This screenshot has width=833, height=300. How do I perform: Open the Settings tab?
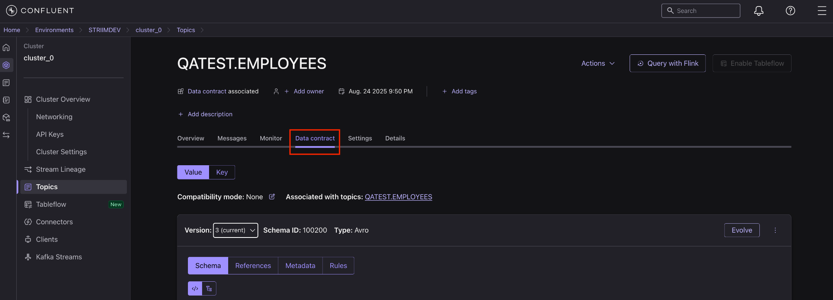[360, 138]
